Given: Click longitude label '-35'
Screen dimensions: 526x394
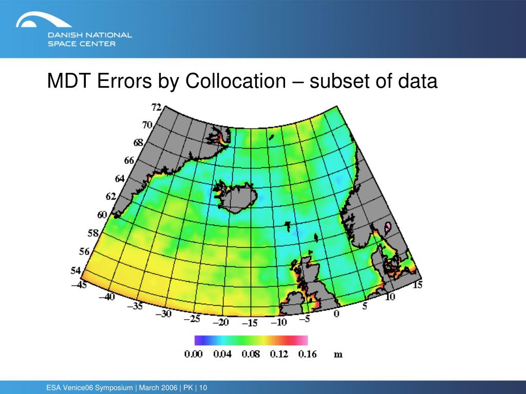Looking at the screenshot, I should (135, 306).
